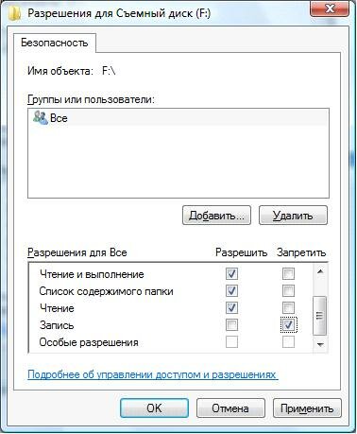This screenshot has width=357, height=434.
Task: Click the Удалить button
Action: point(293,216)
